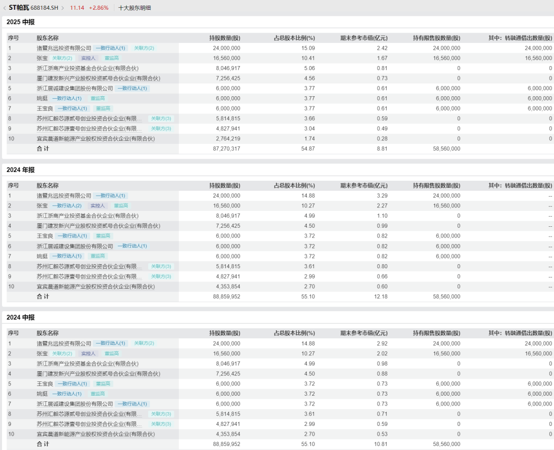
Task: Click the next stock arrow after 688184.SH
Action: [x=63, y=8]
